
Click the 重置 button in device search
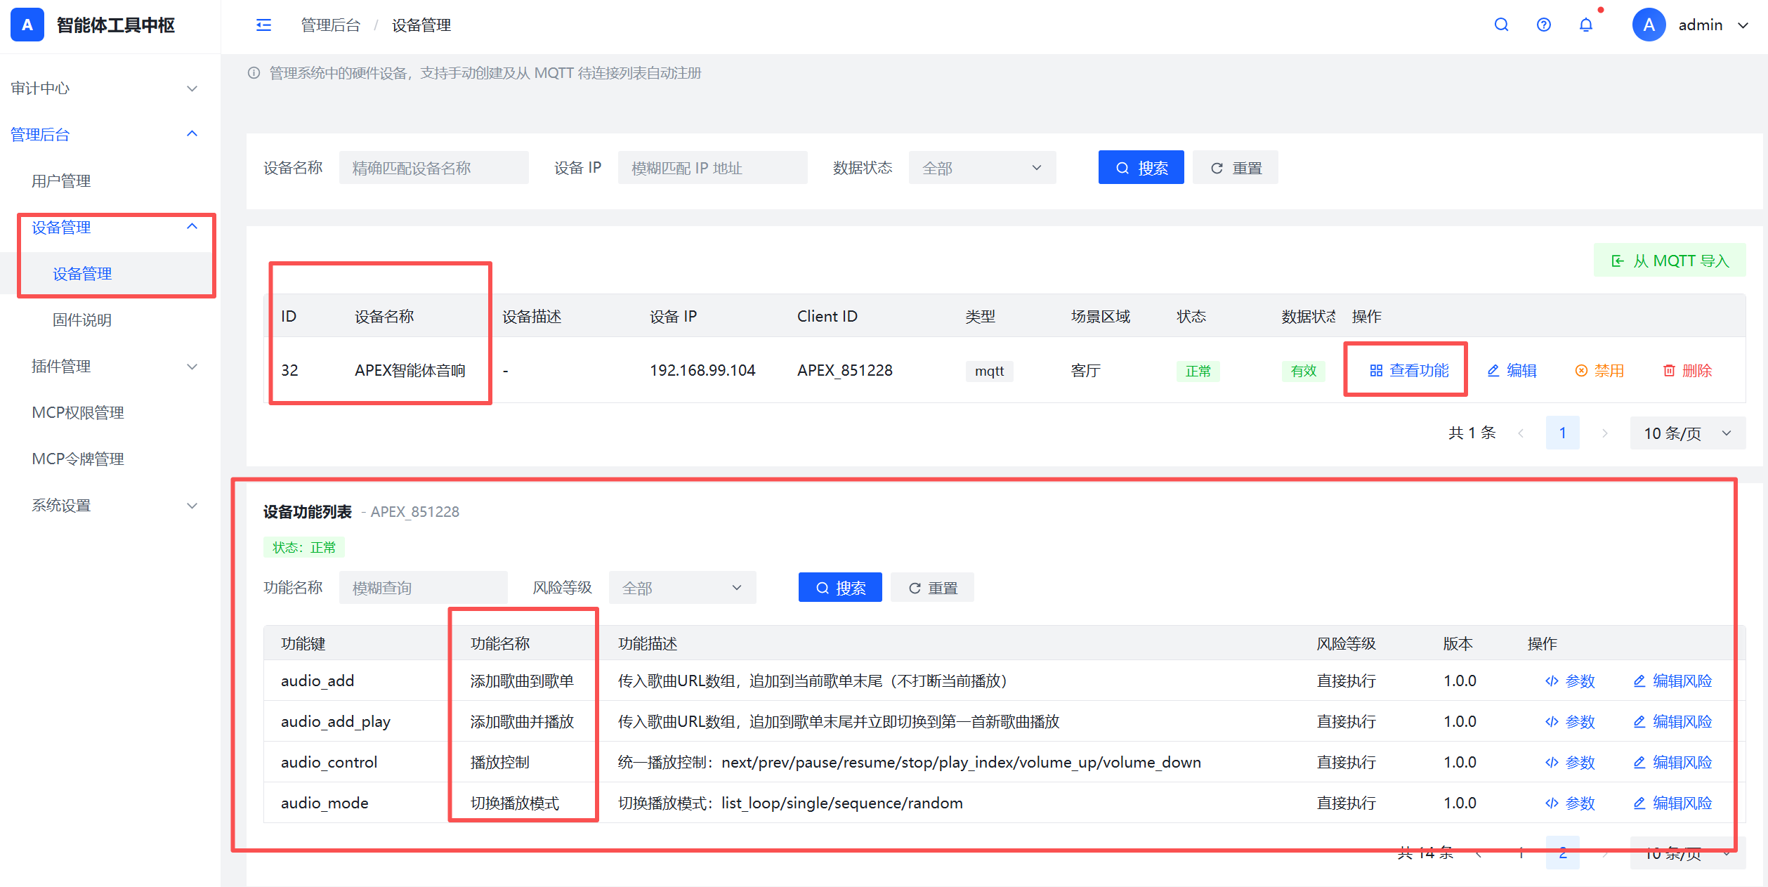(x=1236, y=167)
